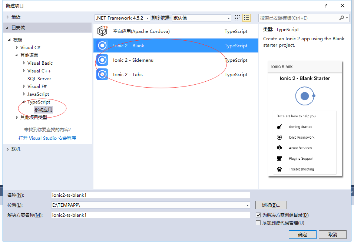Click the Ionic logo in preview thumbnail
Screen dimensions: 354x244
[x=305, y=96]
